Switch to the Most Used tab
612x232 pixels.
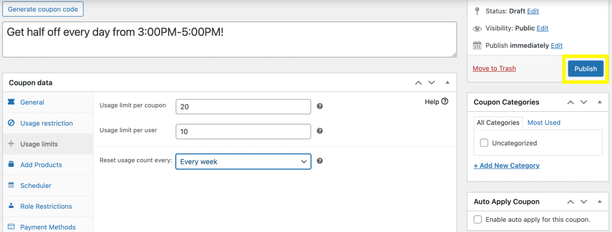pyautogui.click(x=544, y=123)
